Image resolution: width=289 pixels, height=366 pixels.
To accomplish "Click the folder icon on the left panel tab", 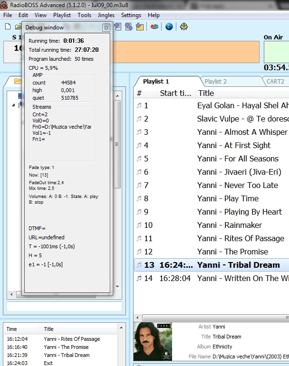I will pos(18,82).
